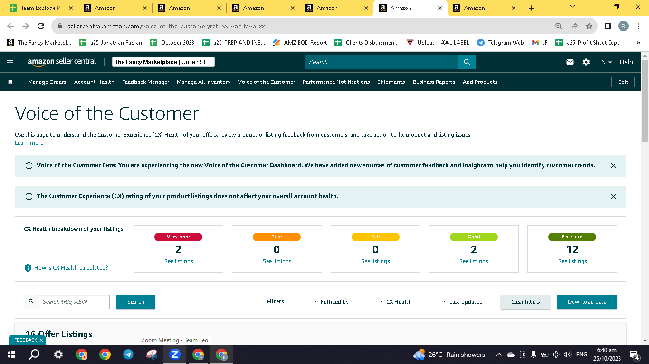Viewport: 649px width, 364px height.
Task: Open Zoom app in the taskbar
Action: (x=175, y=355)
